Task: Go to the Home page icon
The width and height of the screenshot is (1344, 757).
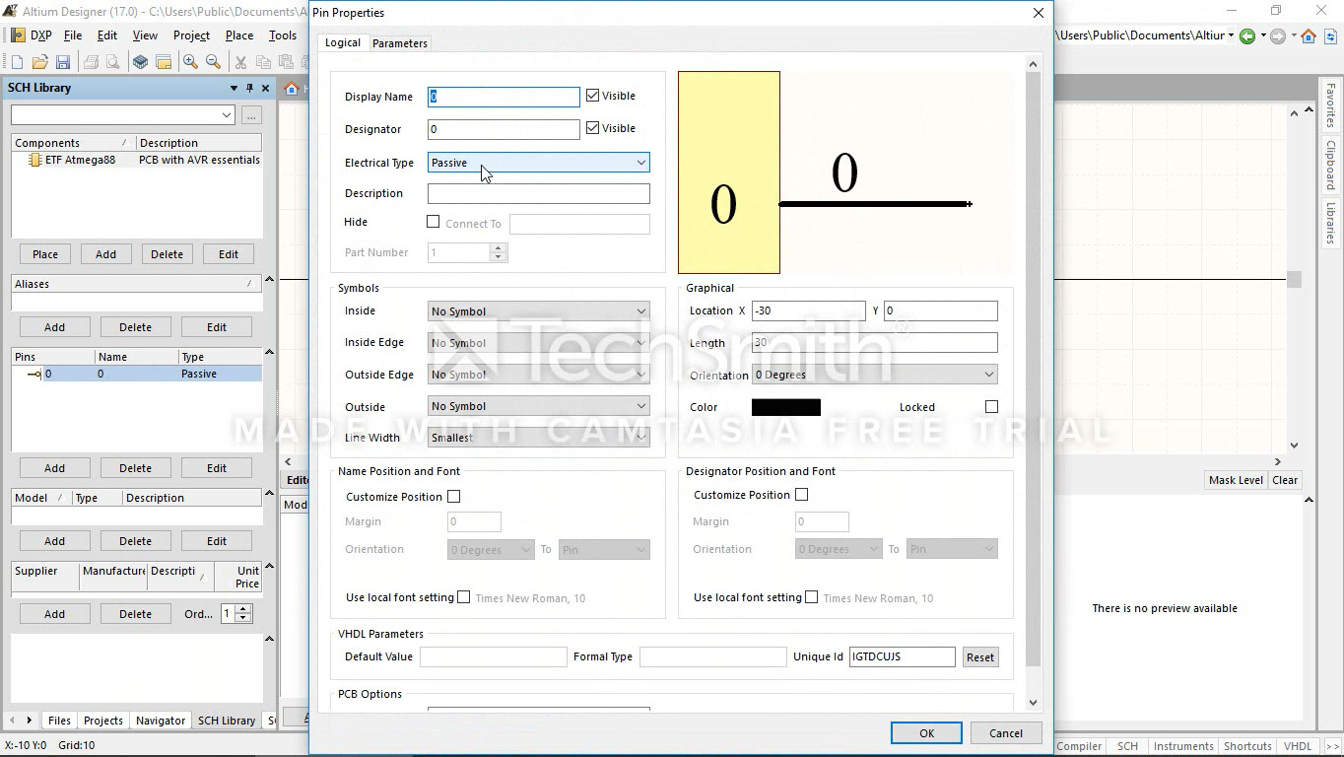Action: (1309, 36)
